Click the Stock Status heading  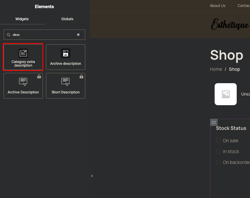[231, 128]
